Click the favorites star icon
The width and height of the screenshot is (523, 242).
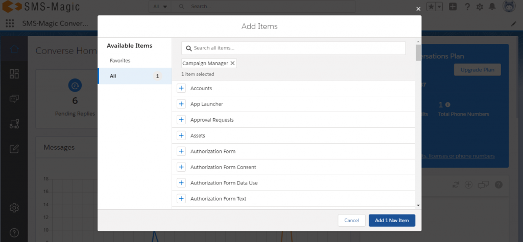[x=431, y=7]
